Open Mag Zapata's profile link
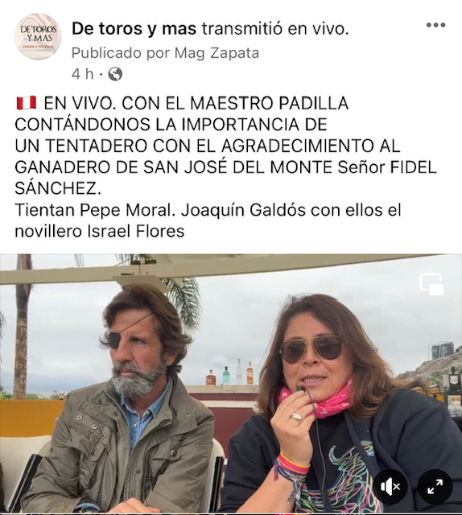 pos(217,53)
